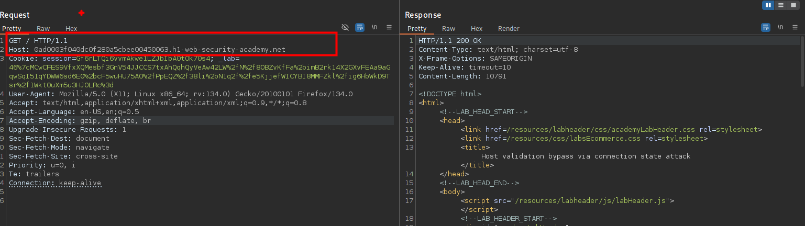Show newline characters in Response panel

[780, 27]
